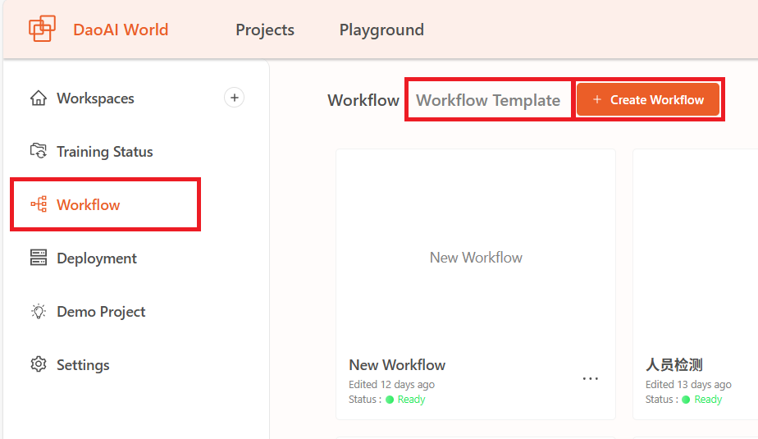Click the plus icon in Create Workflow
The height and width of the screenshot is (439, 758).
coord(597,99)
